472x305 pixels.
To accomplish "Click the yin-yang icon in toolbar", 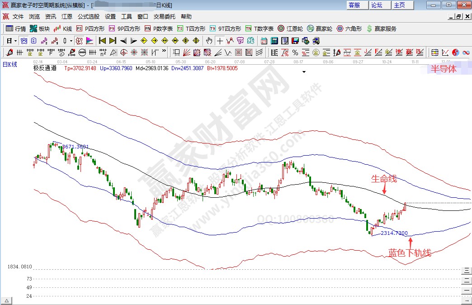I will [455, 52].
